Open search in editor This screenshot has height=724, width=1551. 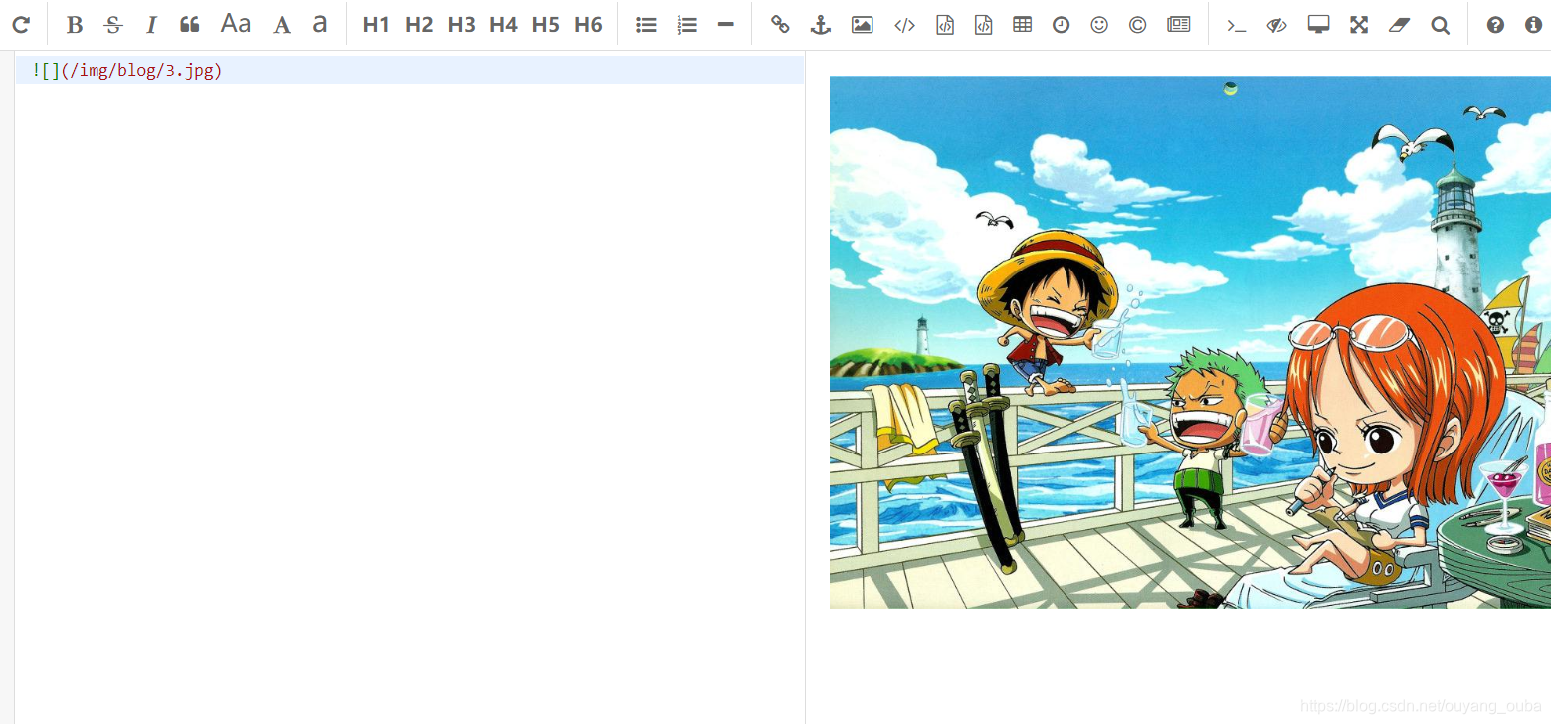click(x=1440, y=25)
